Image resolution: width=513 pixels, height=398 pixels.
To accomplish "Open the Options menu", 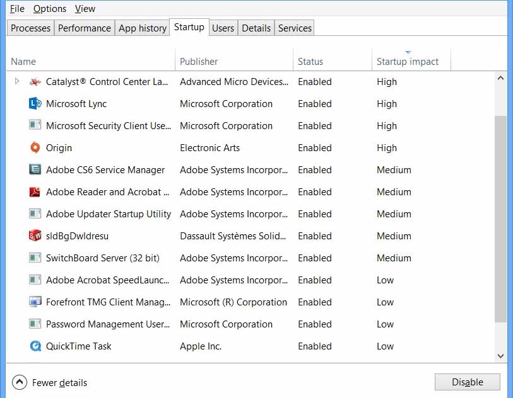I will click(49, 8).
